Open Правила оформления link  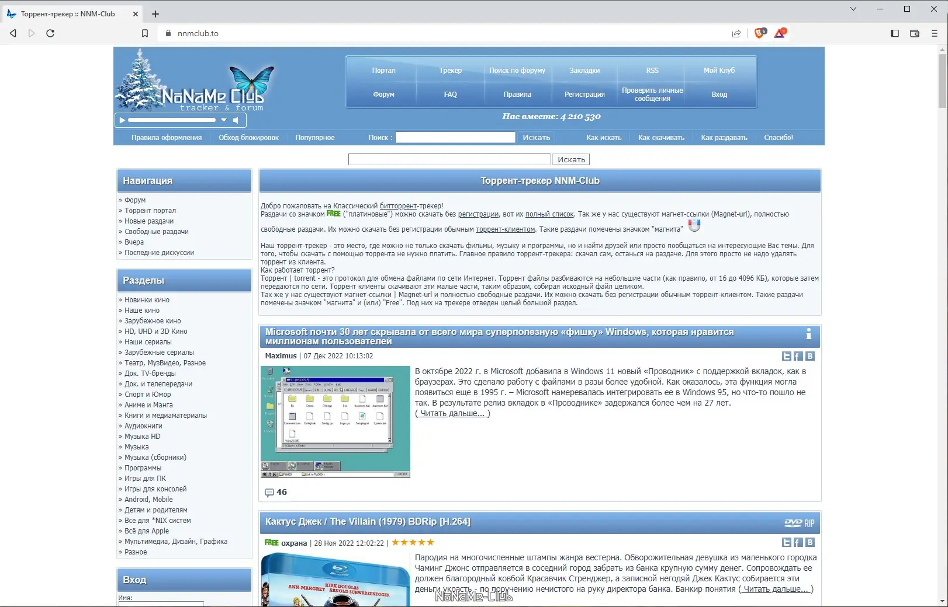click(x=167, y=138)
